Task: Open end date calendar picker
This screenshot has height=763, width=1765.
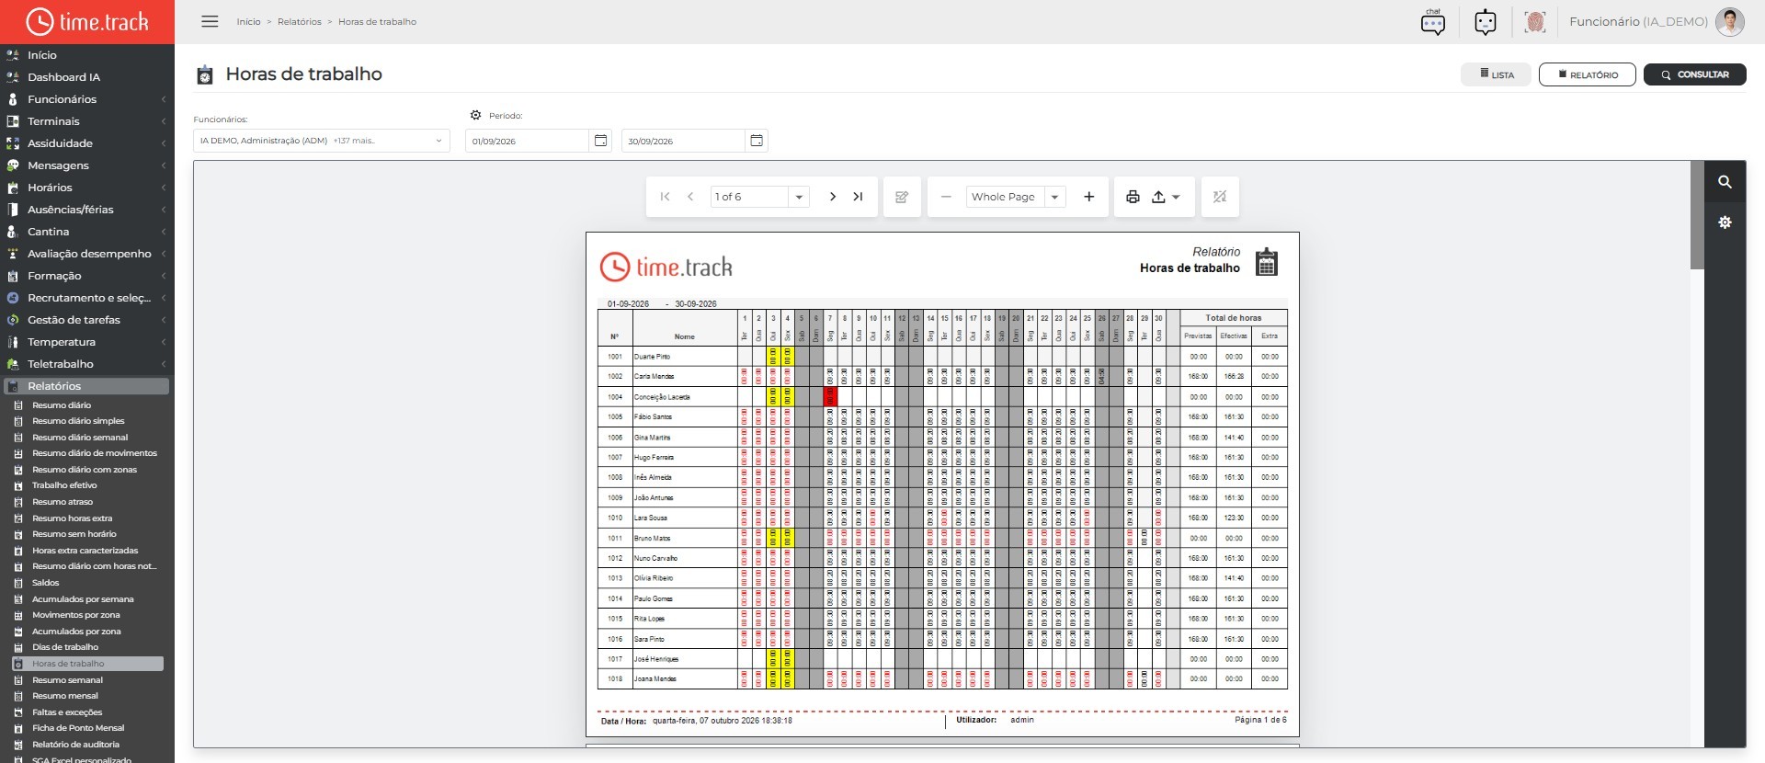Action: pos(757,141)
